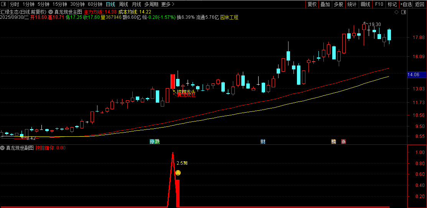Click the 8.42 low price label
This screenshot has width=427, height=208.
coord(31,138)
